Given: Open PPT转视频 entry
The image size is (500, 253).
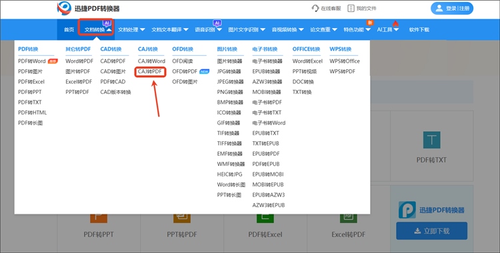Looking at the screenshot, I should tap(305, 71).
